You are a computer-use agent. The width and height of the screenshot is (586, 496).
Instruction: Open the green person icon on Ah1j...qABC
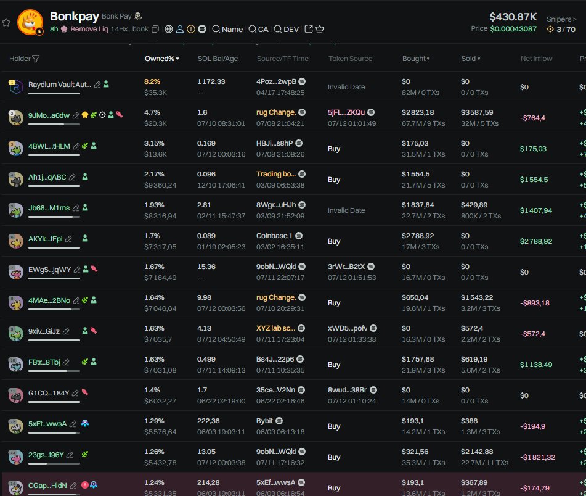pyautogui.click(x=85, y=176)
